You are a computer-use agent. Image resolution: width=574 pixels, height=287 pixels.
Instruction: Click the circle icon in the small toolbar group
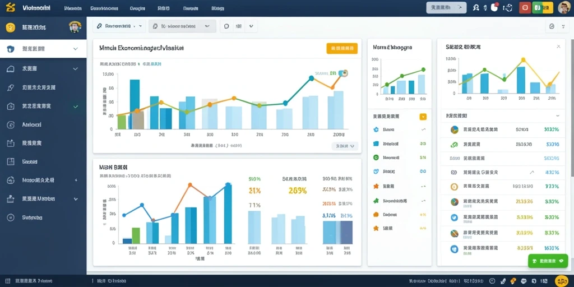(x=226, y=26)
